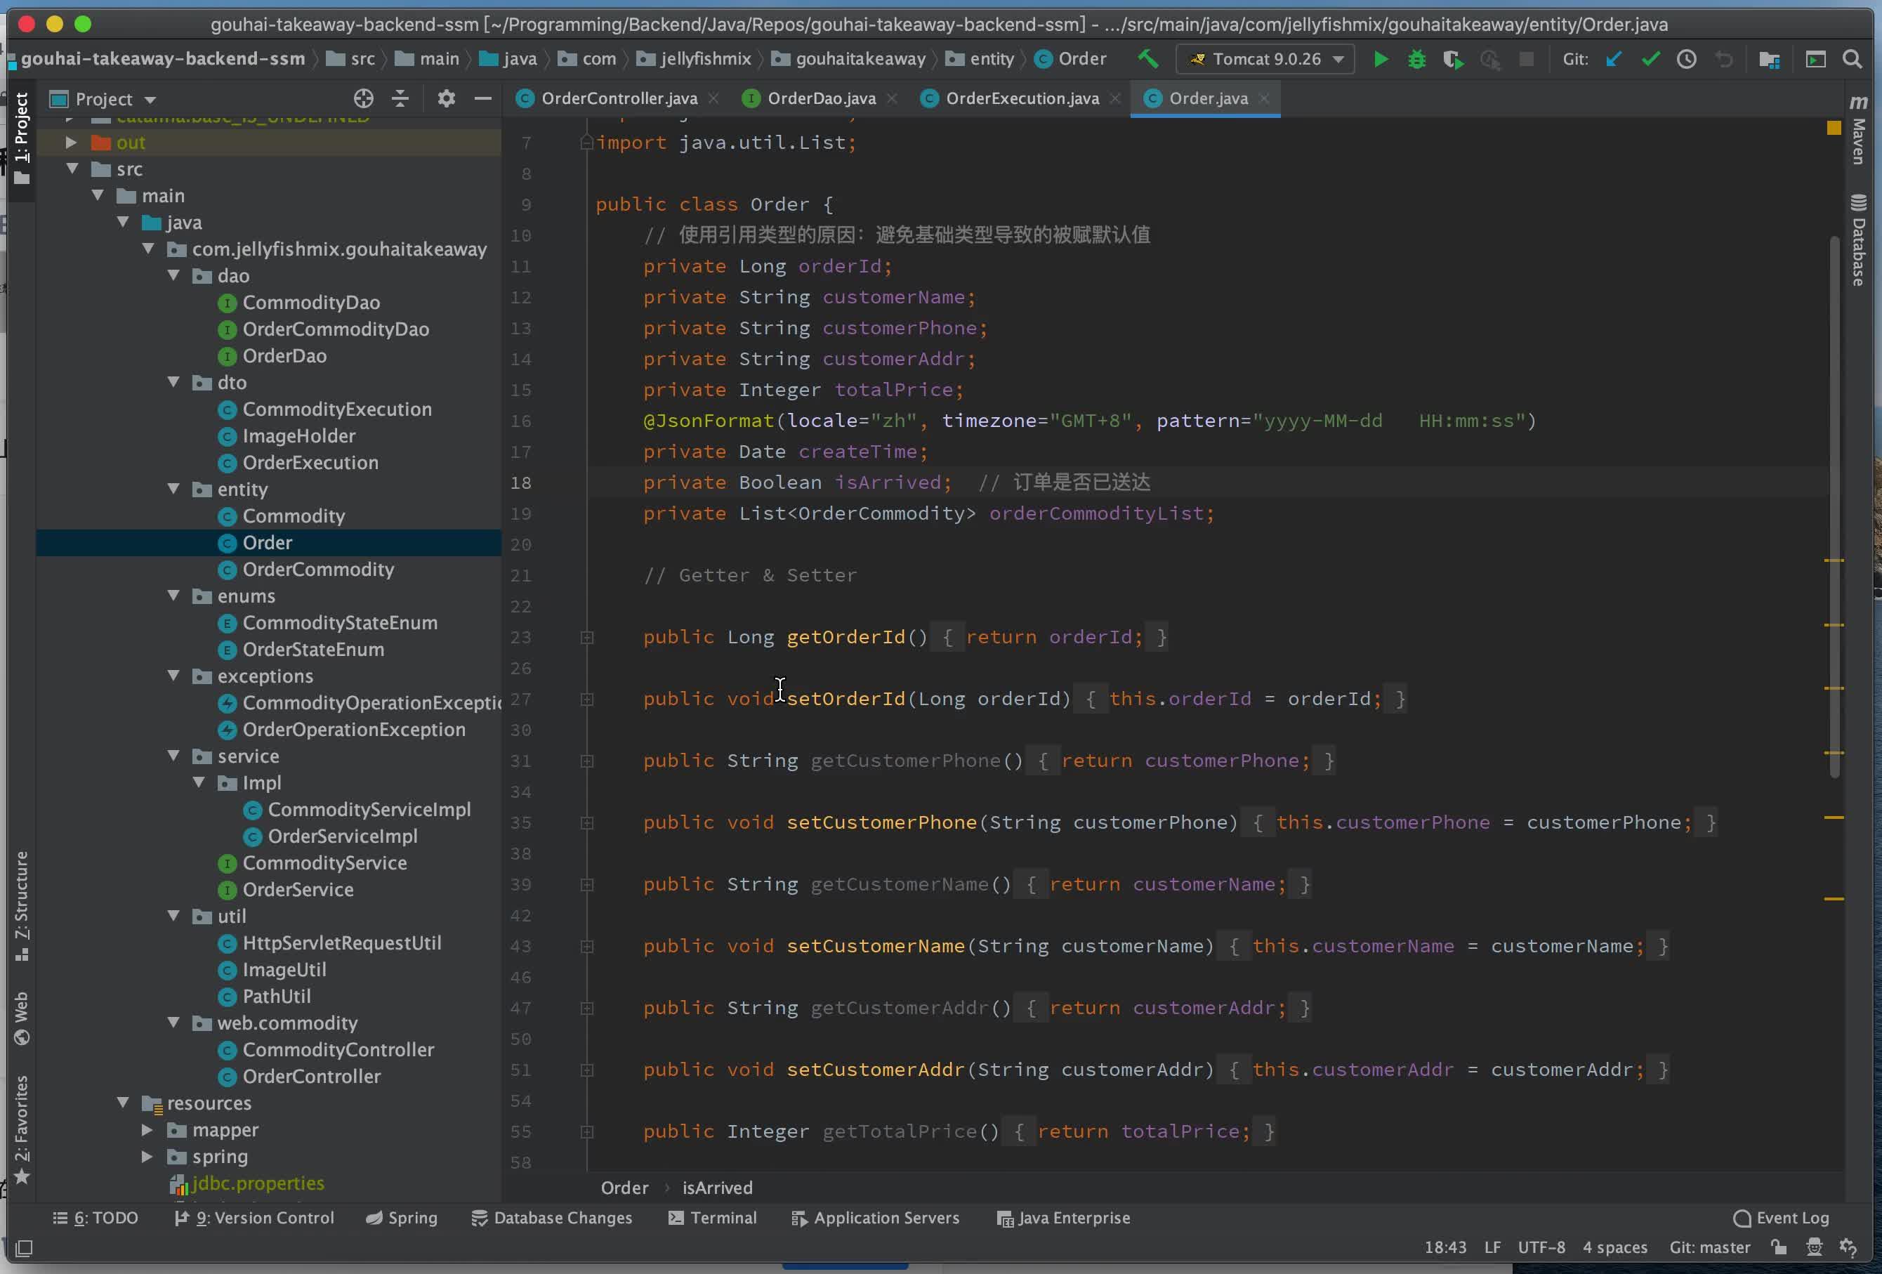Open Java Enterprise tab
The image size is (1882, 1274).
tap(1063, 1218)
